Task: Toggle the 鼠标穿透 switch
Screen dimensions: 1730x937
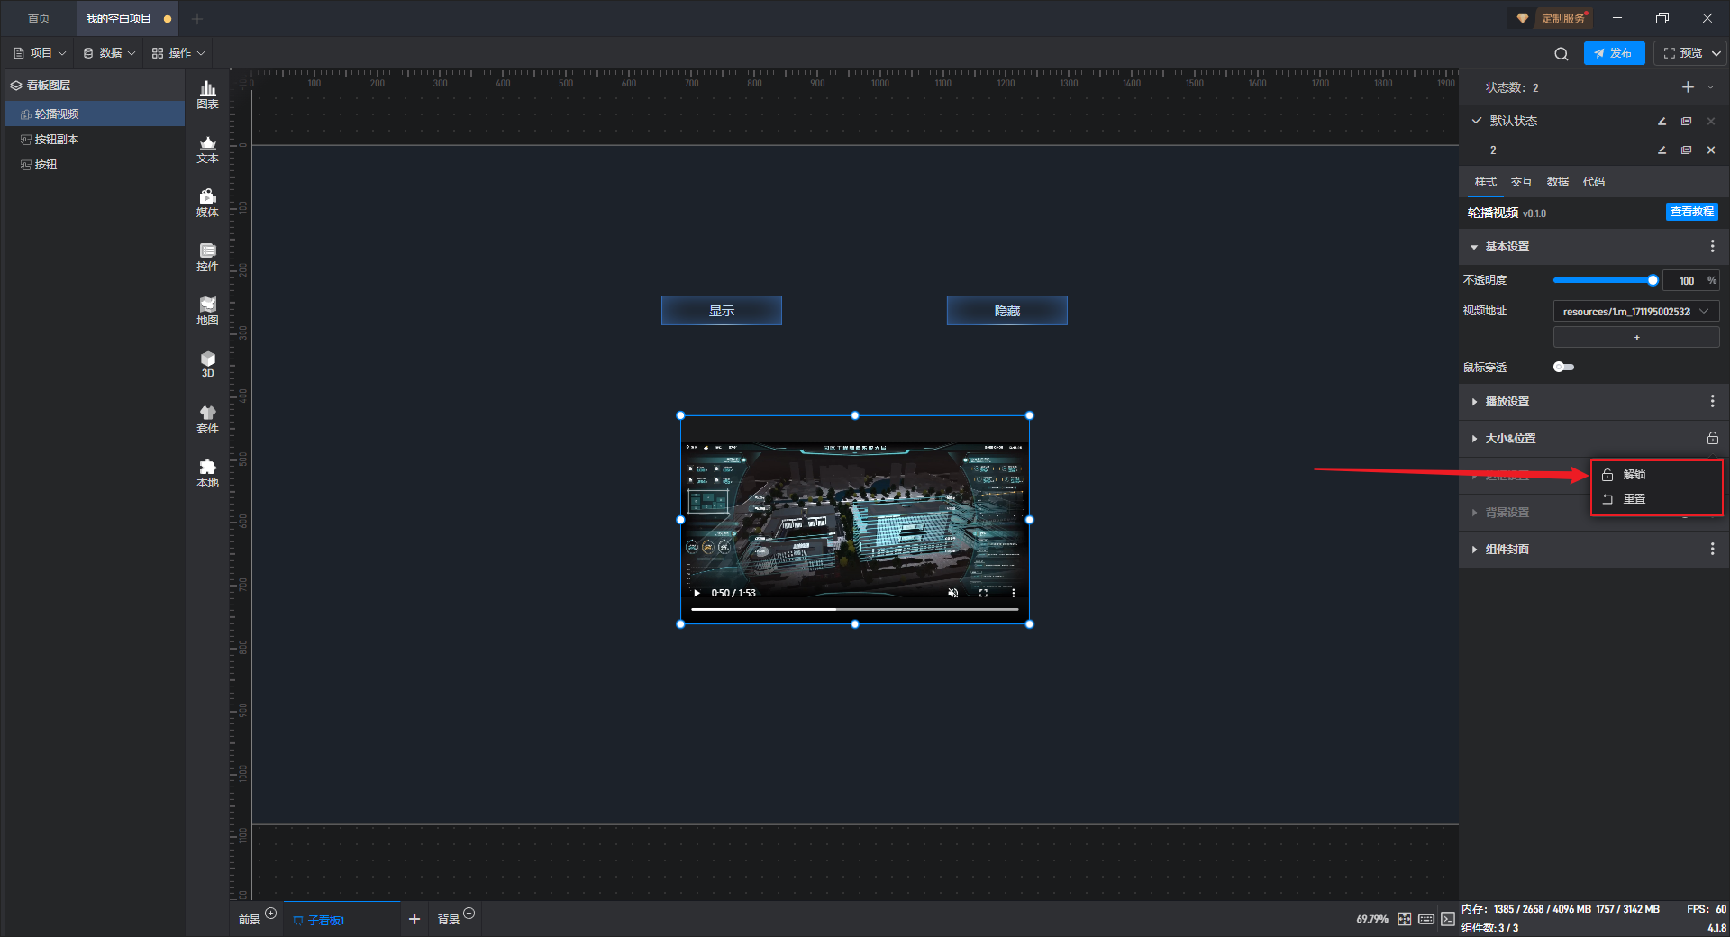Action: click(x=1564, y=368)
